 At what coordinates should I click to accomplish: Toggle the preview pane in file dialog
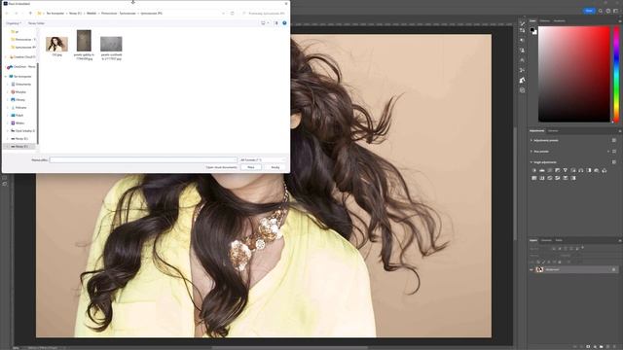(276, 23)
